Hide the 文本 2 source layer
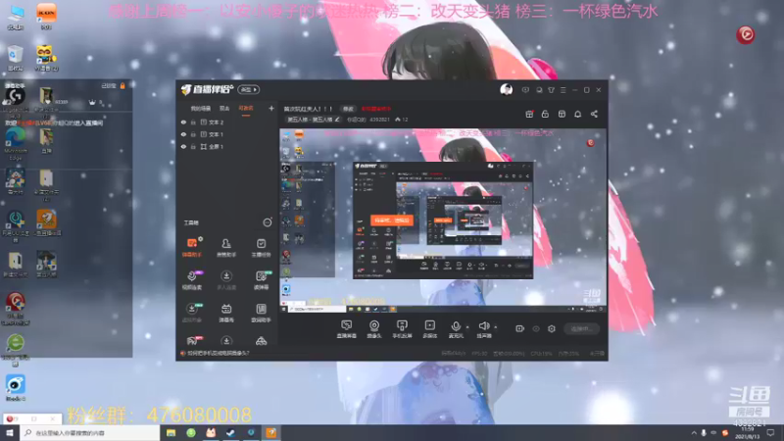The height and width of the screenshot is (441, 784). [x=183, y=122]
